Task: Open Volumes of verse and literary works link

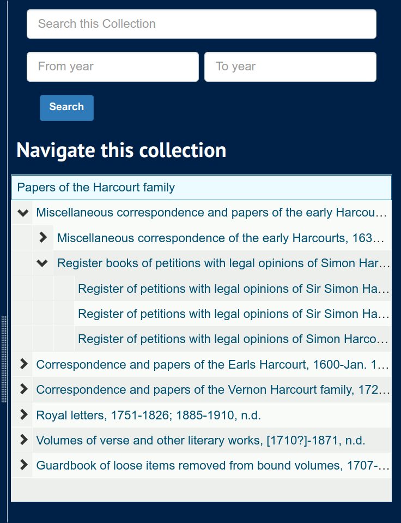Action: [200, 441]
